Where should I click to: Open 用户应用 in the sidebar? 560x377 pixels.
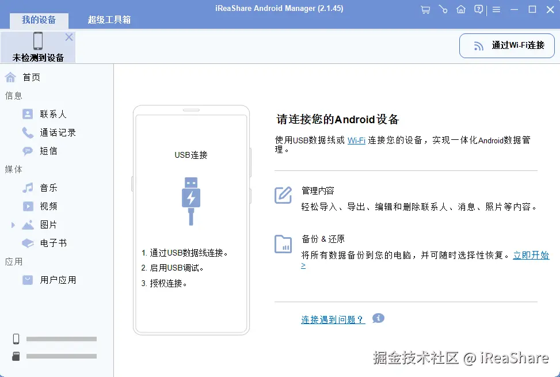(58, 280)
